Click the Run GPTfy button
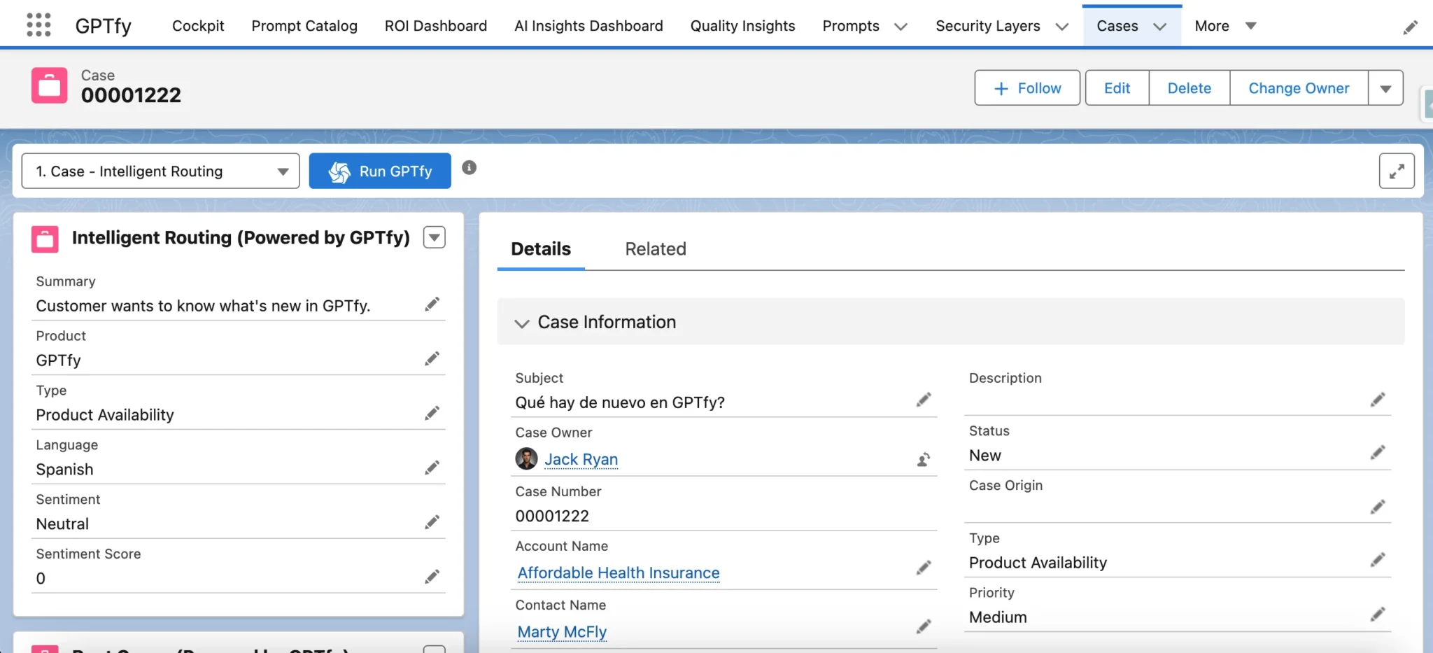Image resolution: width=1433 pixels, height=653 pixels. pos(380,171)
